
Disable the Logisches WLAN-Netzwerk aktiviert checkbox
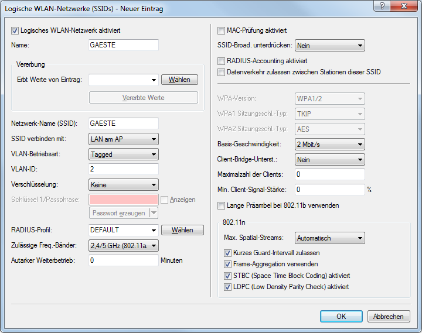15,30
